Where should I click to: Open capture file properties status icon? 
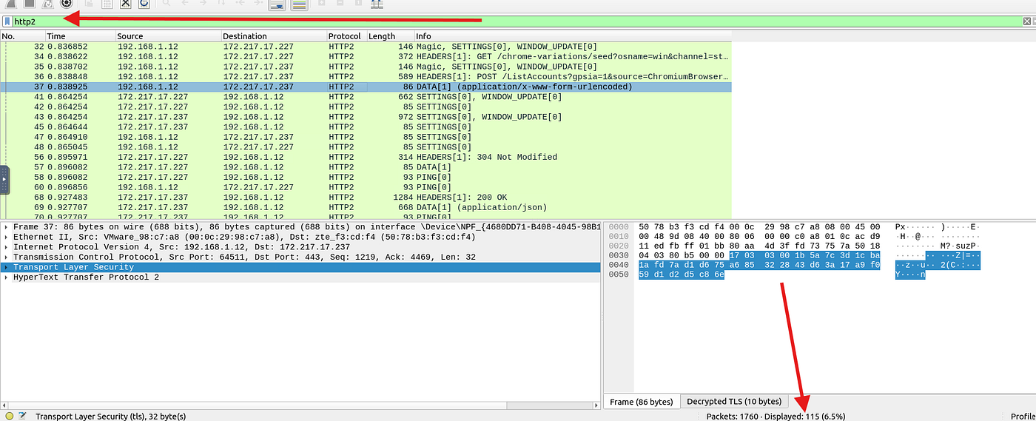[x=23, y=416]
